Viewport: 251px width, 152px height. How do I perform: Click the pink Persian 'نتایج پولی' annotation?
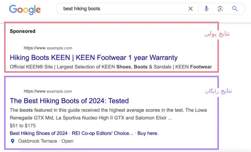(x=217, y=34)
